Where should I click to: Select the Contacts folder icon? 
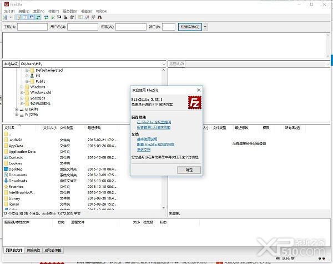pos(6,157)
